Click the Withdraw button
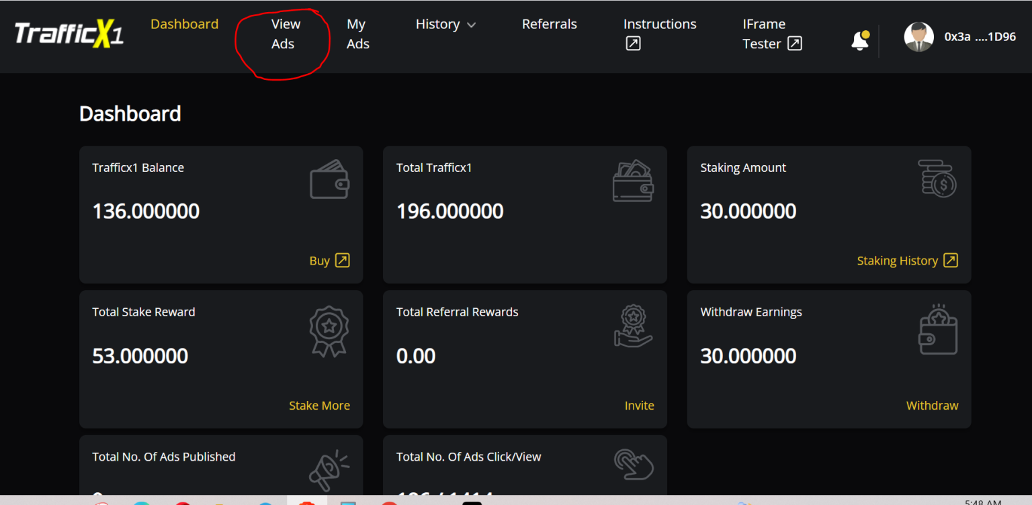This screenshot has width=1032, height=505. click(932, 406)
